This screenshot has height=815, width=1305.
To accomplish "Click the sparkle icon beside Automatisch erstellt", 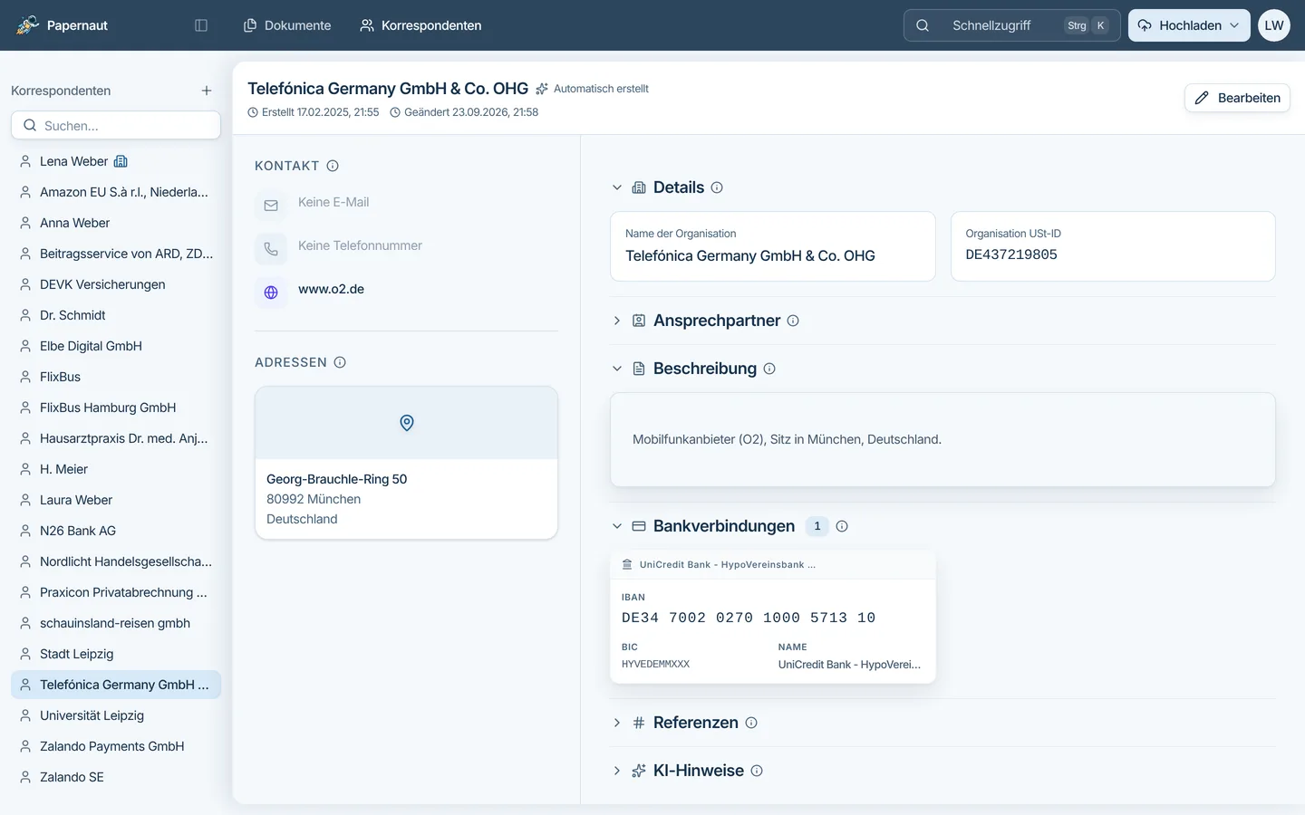I will coord(542,89).
